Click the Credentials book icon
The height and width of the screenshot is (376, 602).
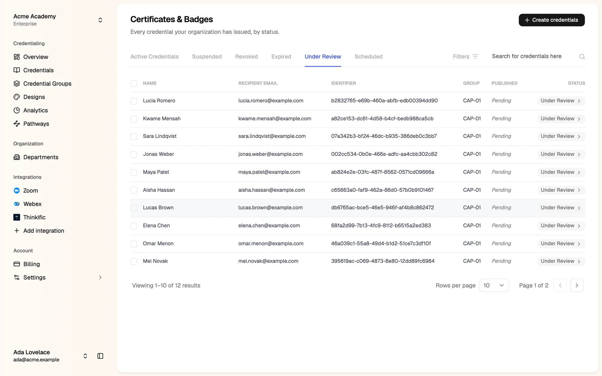tap(17, 70)
